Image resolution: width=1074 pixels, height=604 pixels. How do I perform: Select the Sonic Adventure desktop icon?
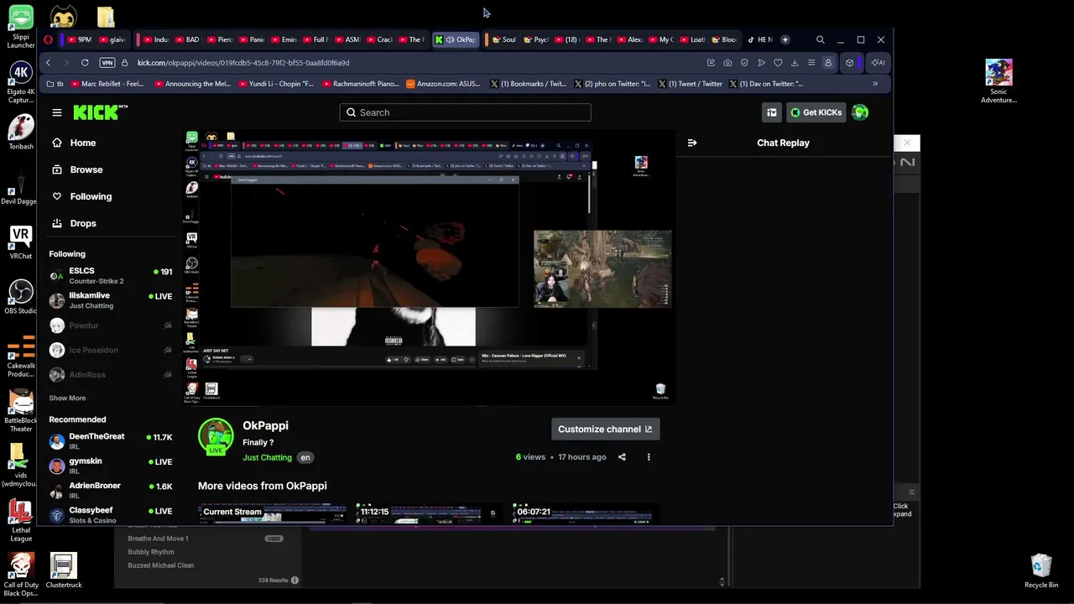pos(998,81)
